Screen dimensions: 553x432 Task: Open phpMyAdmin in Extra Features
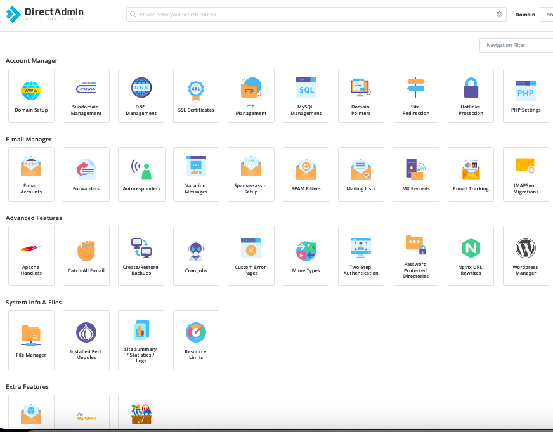86,412
